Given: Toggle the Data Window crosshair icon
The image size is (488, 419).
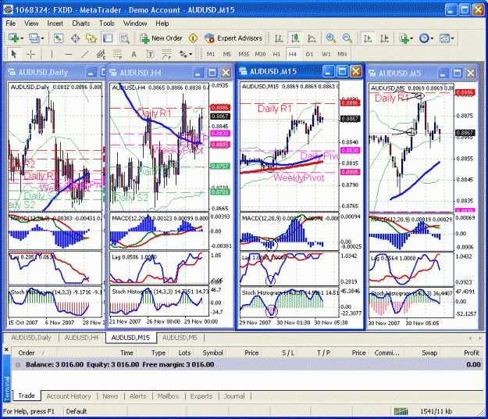Looking at the screenshot, I should pos(75,38).
